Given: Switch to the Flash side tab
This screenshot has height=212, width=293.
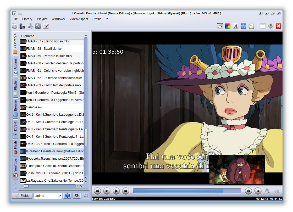Looking at the screenshot, I should [15, 148].
